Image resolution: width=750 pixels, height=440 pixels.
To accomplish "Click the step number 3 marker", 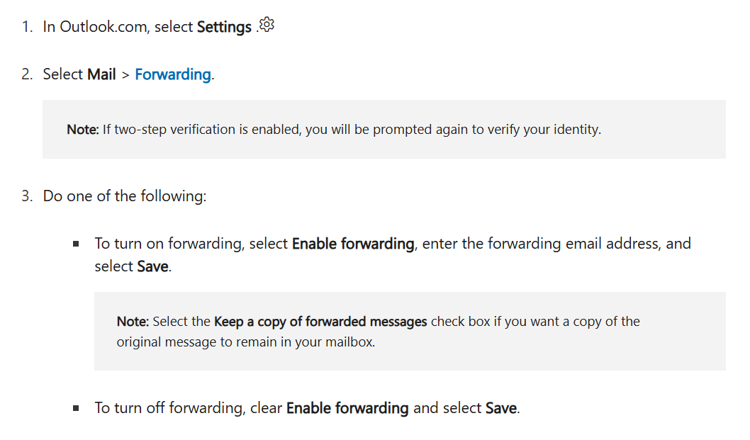I will click(x=27, y=196).
